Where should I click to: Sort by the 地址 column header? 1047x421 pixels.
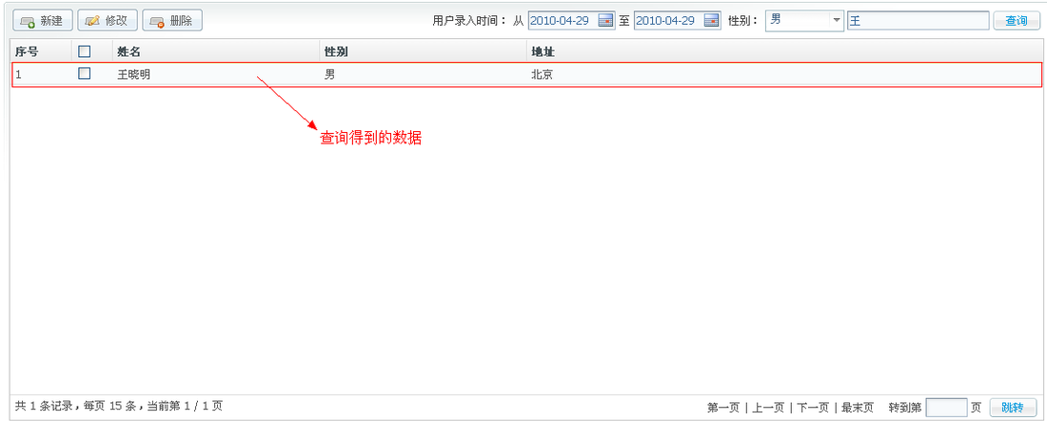(543, 51)
